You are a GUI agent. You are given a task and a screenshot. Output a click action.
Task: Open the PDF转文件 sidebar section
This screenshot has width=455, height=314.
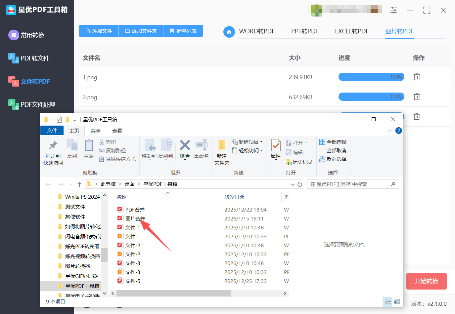(29, 58)
